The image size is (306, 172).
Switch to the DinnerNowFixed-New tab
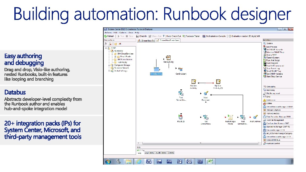(x=168, y=40)
